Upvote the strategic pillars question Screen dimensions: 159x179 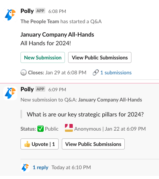pos(39,144)
